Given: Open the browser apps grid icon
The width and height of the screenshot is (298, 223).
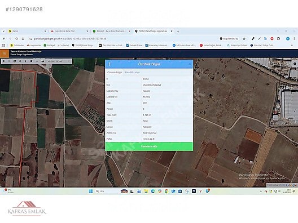Looking at the screenshot, I should point(3,45).
